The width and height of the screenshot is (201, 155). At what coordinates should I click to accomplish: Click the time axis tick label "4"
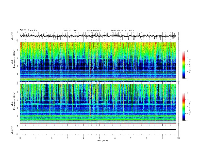(x=83, y=138)
